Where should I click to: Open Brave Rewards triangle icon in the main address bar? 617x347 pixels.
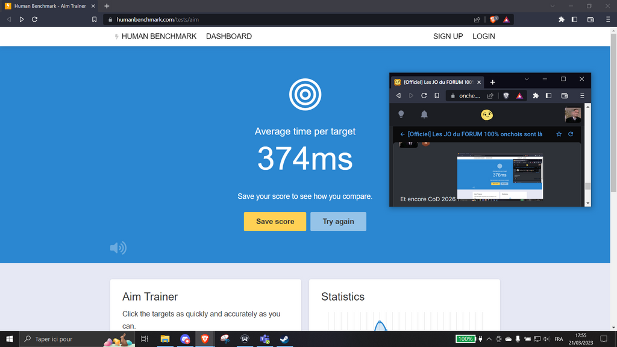506,19
